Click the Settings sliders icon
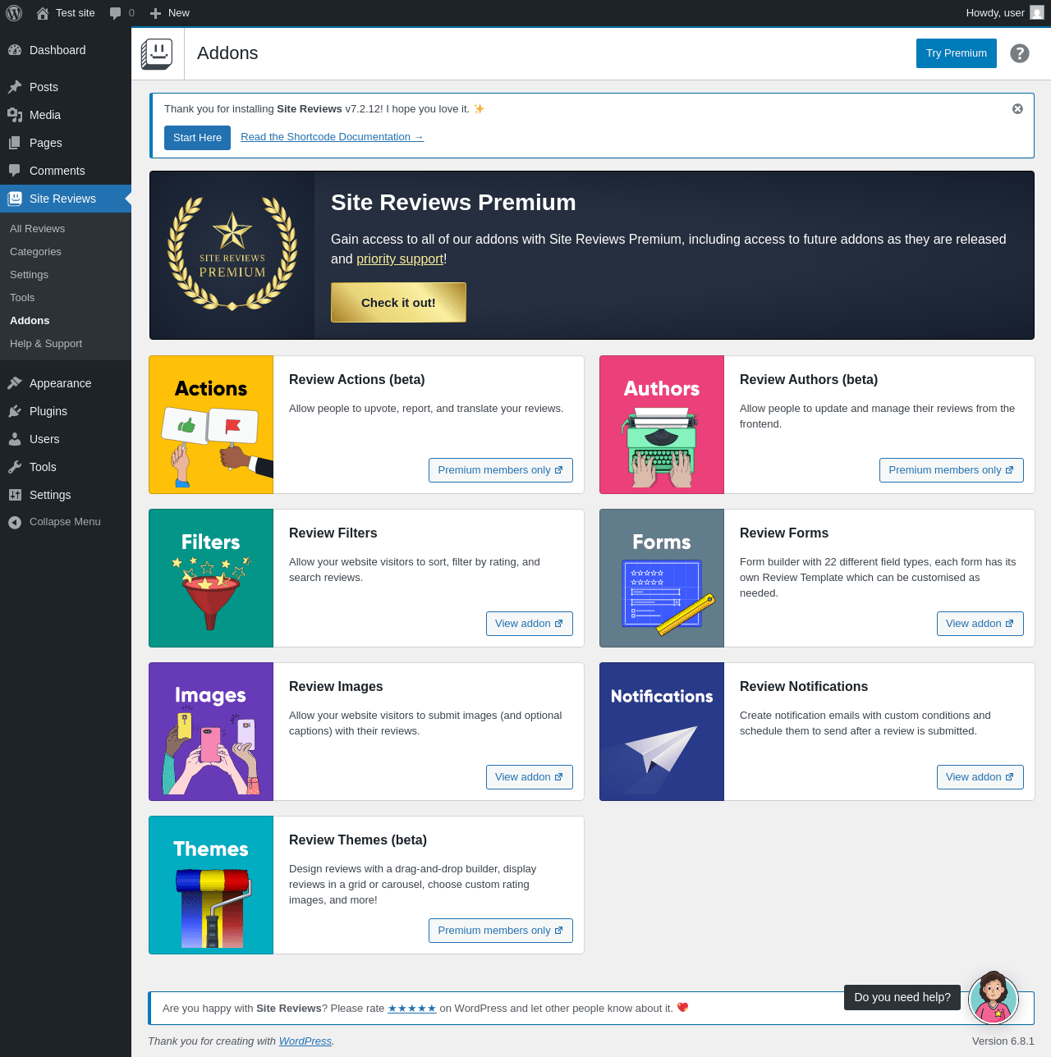This screenshot has width=1051, height=1057. coord(15,495)
